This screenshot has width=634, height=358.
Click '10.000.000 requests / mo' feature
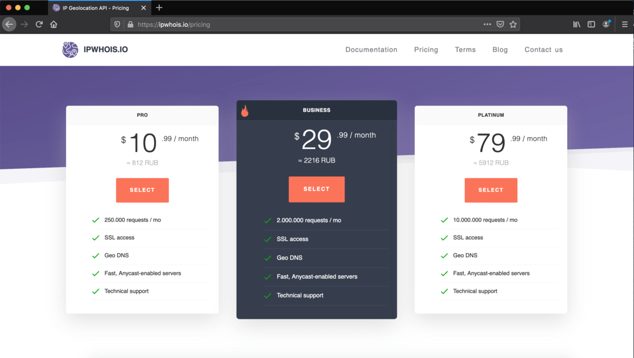(485, 220)
